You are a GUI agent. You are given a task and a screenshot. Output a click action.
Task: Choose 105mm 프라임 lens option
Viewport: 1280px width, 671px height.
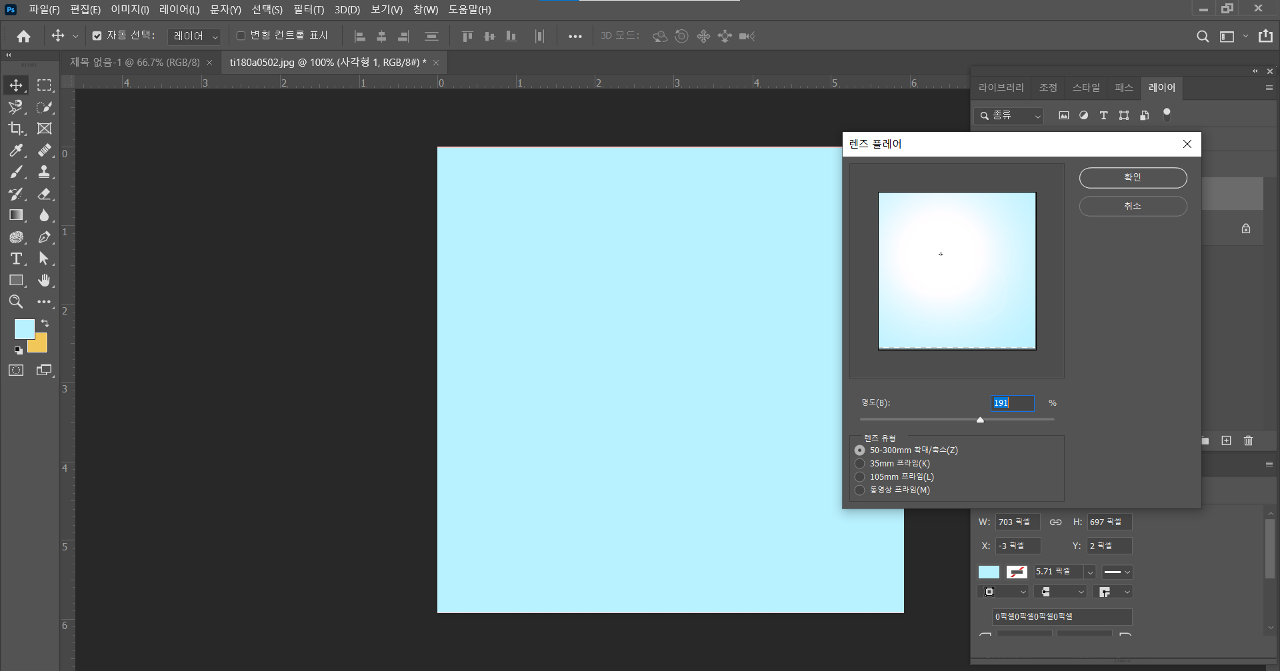pos(860,477)
